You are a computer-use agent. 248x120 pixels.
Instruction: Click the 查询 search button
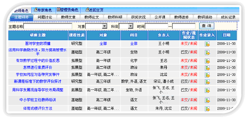tap(207, 26)
